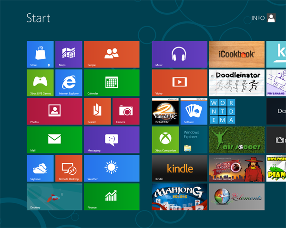Open the Desktop tile
This screenshot has width=286, height=228.
click(x=54, y=197)
